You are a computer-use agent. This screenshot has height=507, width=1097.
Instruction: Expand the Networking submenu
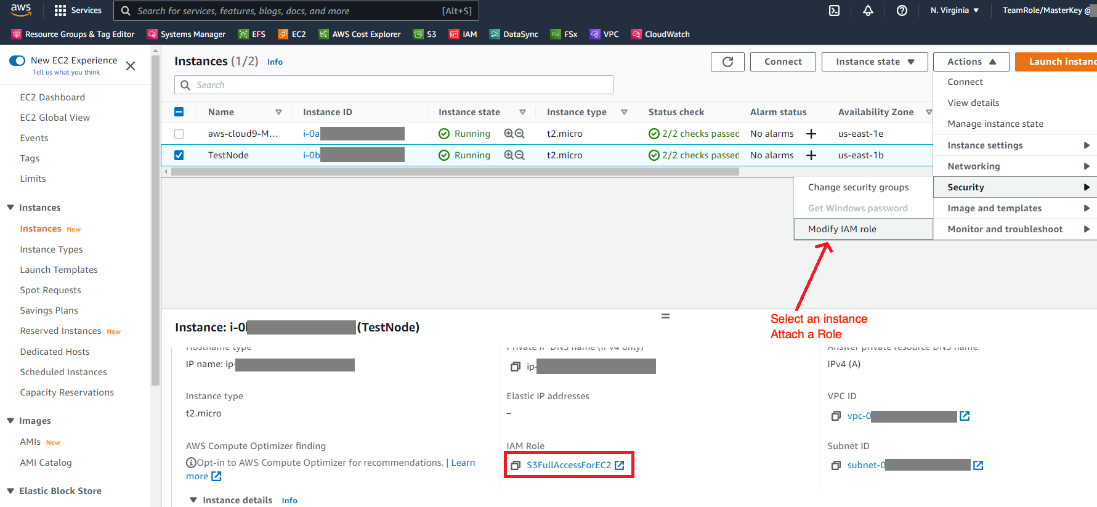1015,166
